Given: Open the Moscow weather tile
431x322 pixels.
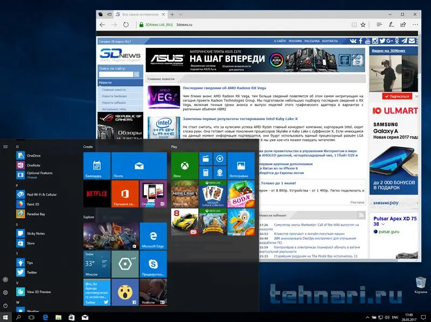Looking at the screenshot, I should click(97, 264).
